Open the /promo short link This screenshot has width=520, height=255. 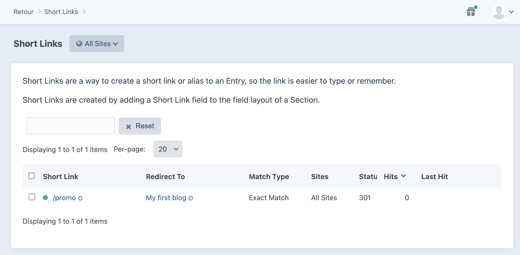[64, 198]
